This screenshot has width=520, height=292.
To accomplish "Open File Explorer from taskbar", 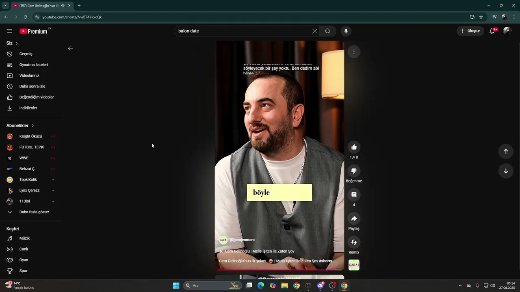I will click(284, 286).
